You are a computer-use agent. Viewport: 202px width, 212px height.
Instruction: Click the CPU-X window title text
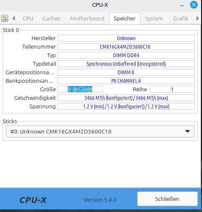(100, 5)
